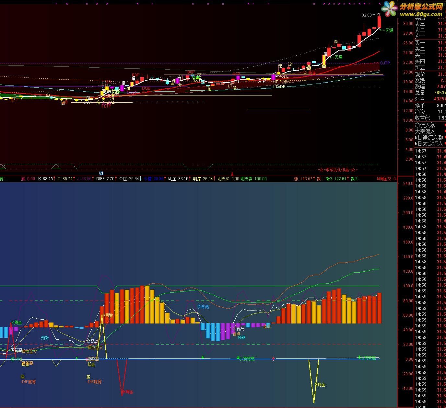Select the 卖三 ask row
Image resolution: width=446 pixels, height=408 pixels.
[430, 24]
